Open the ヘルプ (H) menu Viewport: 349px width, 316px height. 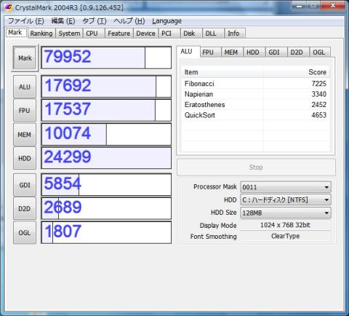pyautogui.click(x=129, y=21)
